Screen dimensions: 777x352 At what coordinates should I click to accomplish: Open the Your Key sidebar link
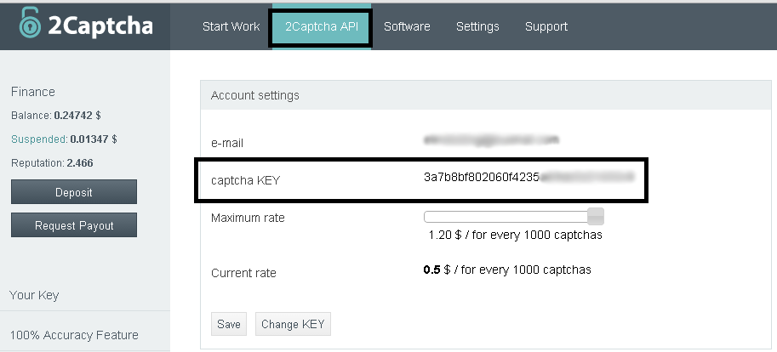point(34,295)
